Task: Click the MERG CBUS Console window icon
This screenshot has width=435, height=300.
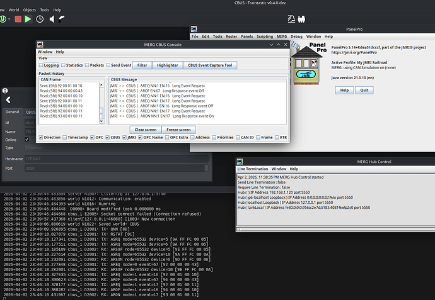Action: click(x=41, y=45)
